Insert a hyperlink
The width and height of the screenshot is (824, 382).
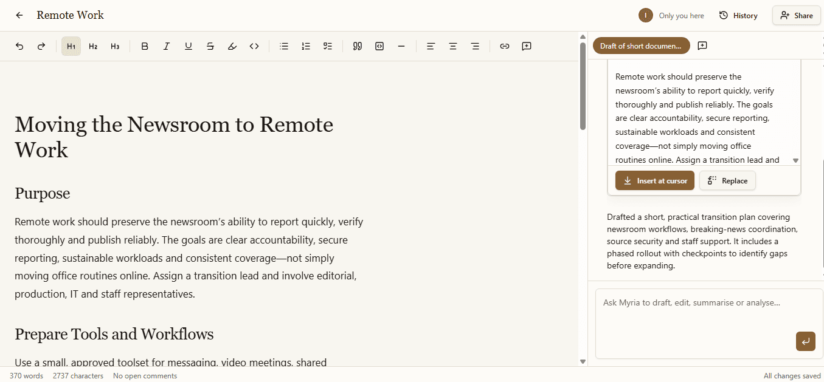505,46
